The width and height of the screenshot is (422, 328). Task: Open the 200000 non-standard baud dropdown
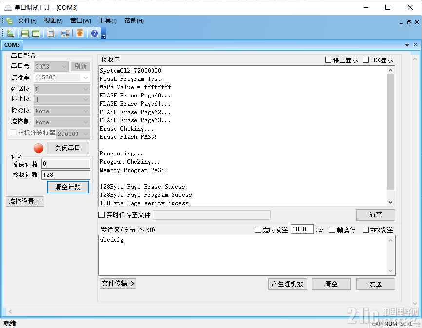[x=73, y=134]
